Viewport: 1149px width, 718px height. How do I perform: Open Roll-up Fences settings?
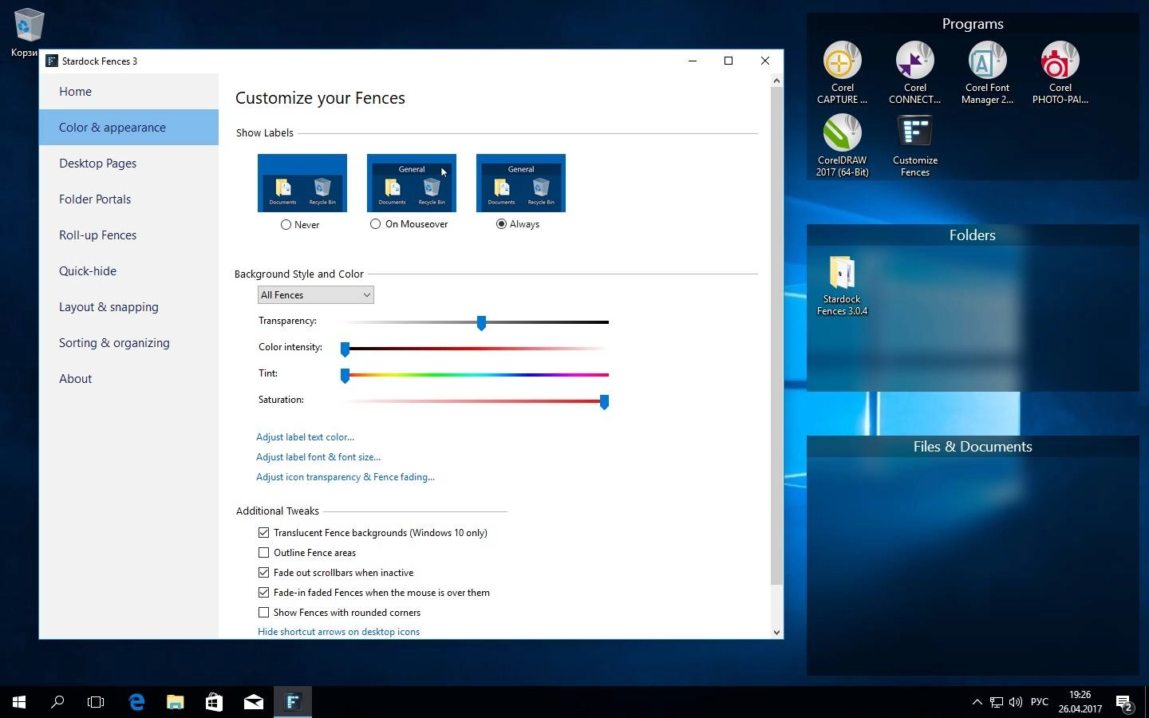(128, 235)
